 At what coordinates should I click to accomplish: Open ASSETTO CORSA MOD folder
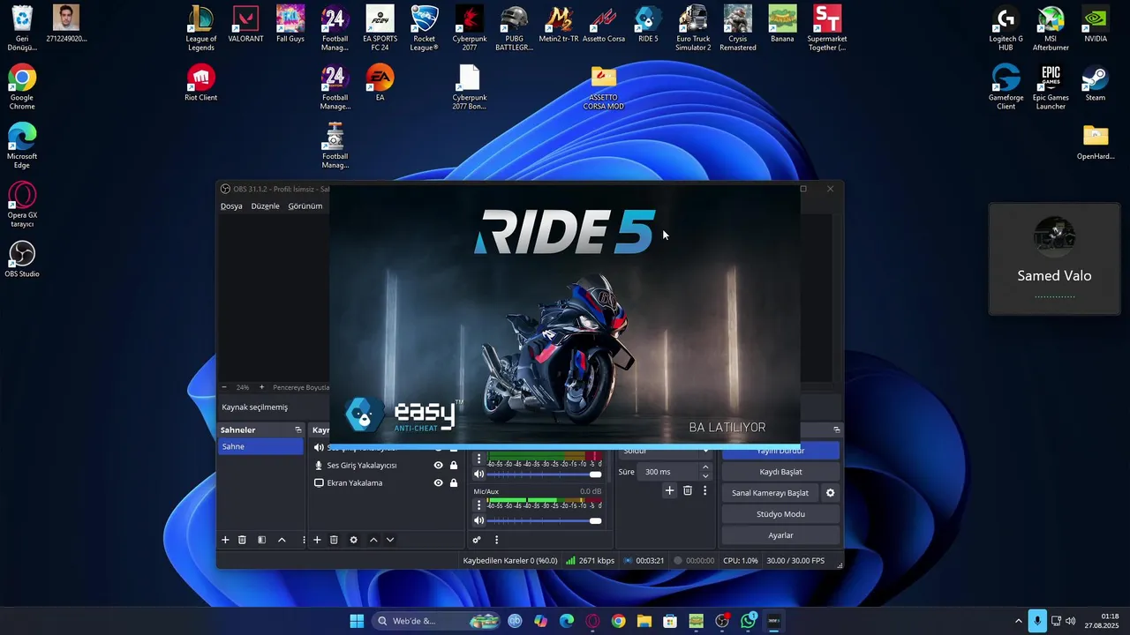point(604,87)
